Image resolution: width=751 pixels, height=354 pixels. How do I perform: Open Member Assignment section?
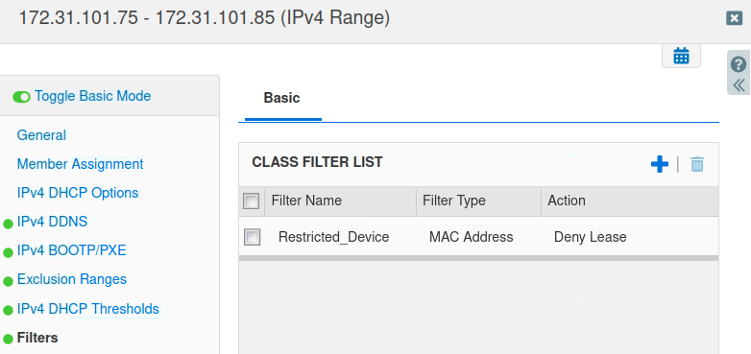pyautogui.click(x=80, y=164)
